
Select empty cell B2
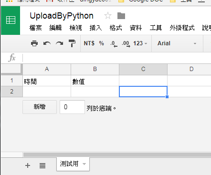(95, 92)
